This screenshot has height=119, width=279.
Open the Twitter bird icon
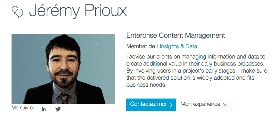click(58, 109)
